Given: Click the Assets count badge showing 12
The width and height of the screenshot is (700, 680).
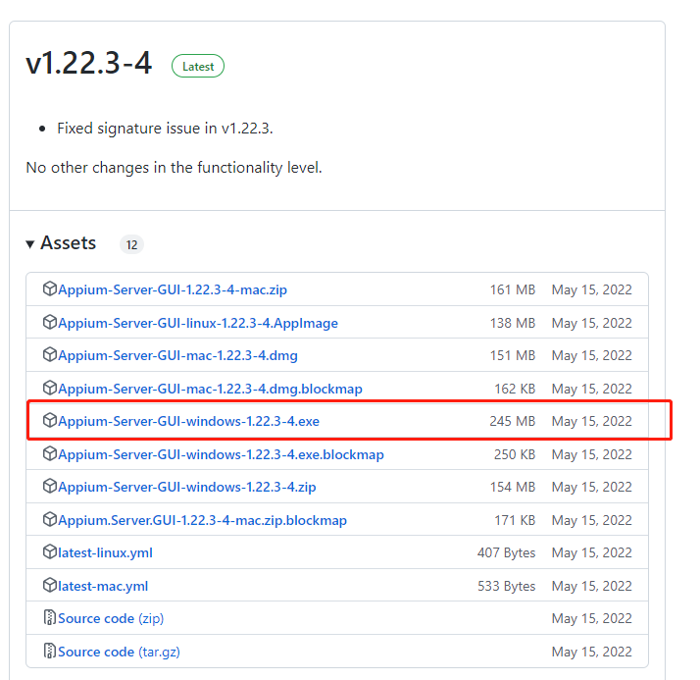Looking at the screenshot, I should 131,244.
